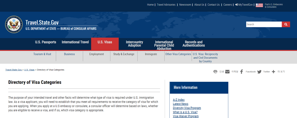
Task: Click the Twitter share label
Action: click(266, 72)
